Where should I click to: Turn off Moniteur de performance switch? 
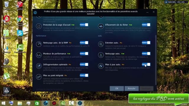point(84,54)
